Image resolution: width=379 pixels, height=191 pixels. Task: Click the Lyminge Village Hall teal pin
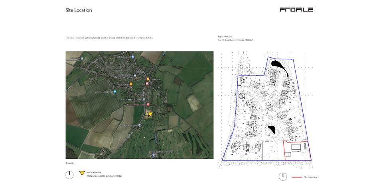115,92
